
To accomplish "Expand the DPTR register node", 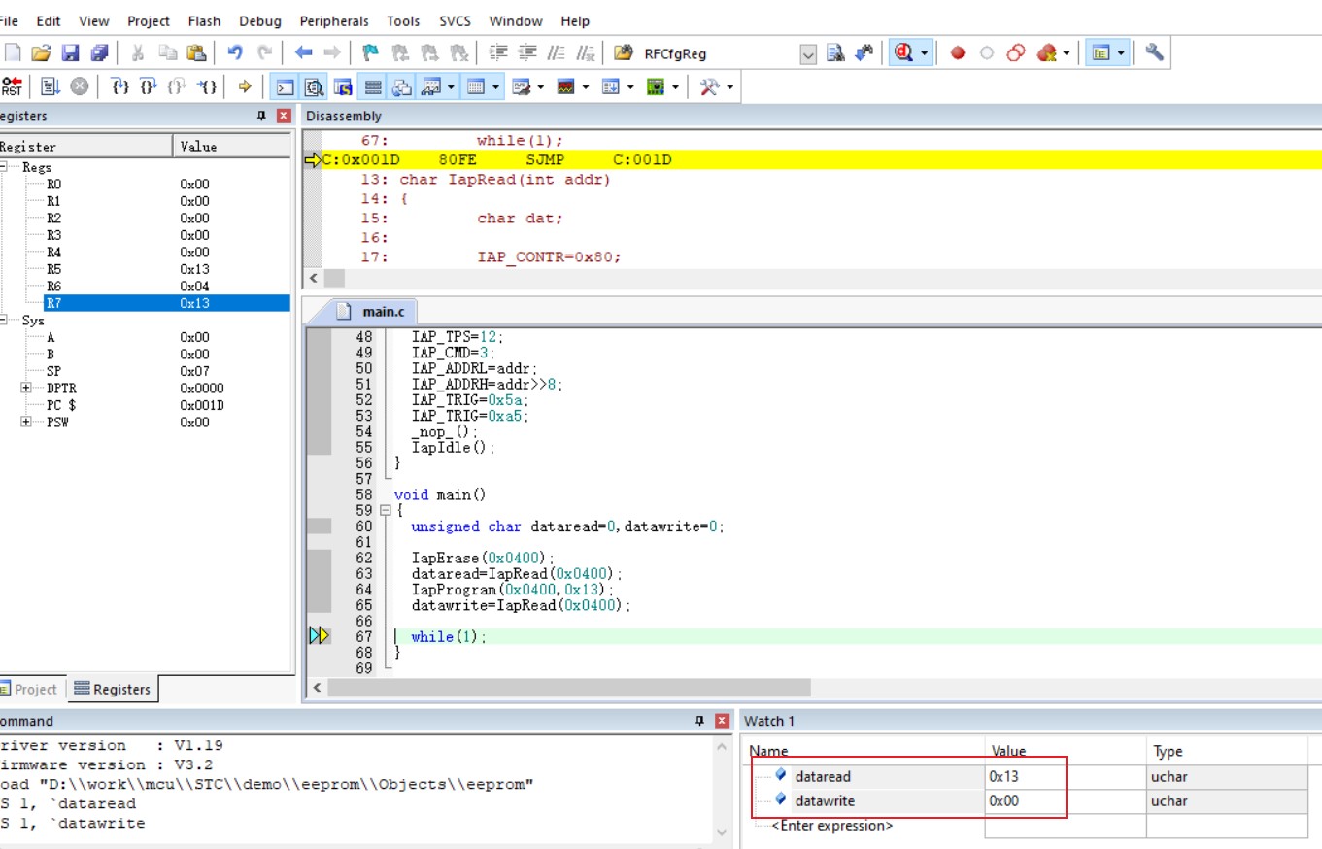I will [x=26, y=388].
